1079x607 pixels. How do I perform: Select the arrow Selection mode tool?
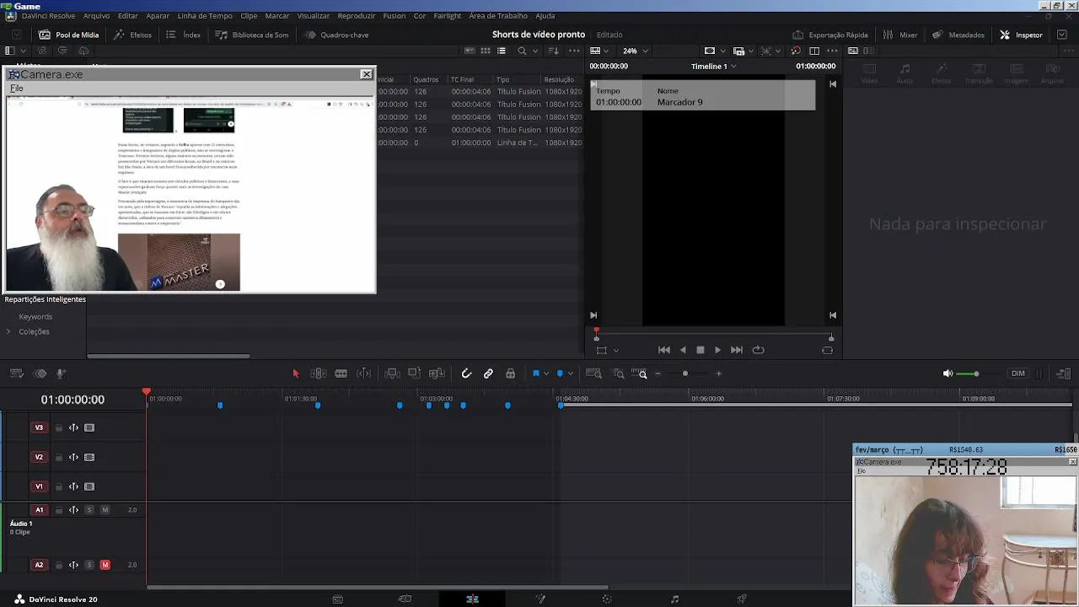[x=295, y=373]
